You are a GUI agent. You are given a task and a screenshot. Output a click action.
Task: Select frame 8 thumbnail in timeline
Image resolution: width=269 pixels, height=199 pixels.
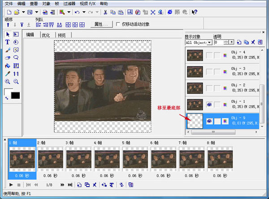click(220, 159)
